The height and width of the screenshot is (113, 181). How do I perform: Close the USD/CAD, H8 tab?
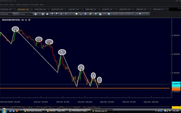(x=65, y=10)
